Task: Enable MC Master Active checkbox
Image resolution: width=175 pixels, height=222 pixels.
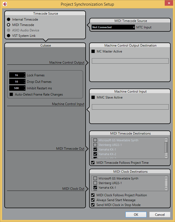Action: coord(93,51)
